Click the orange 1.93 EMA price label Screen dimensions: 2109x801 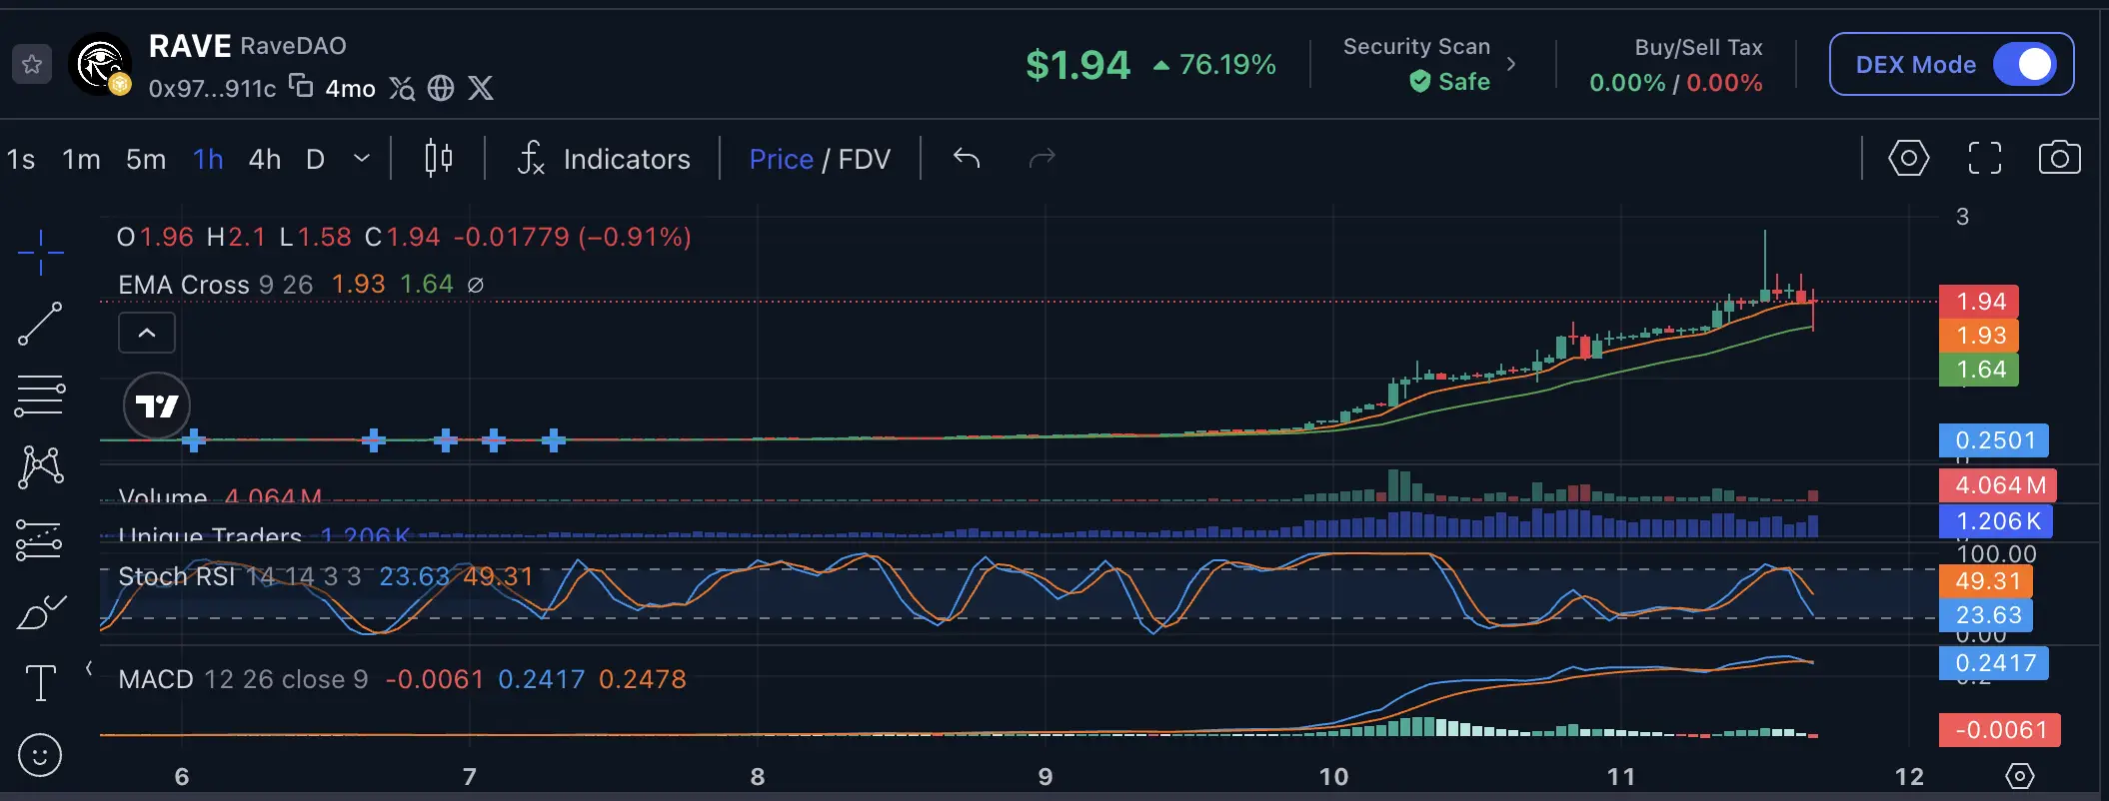click(1979, 336)
